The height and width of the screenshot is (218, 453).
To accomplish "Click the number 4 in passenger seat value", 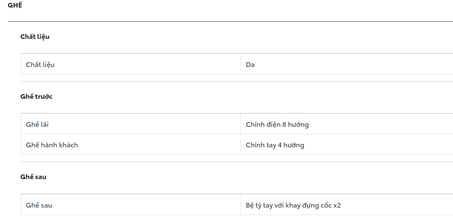I will [x=280, y=145].
